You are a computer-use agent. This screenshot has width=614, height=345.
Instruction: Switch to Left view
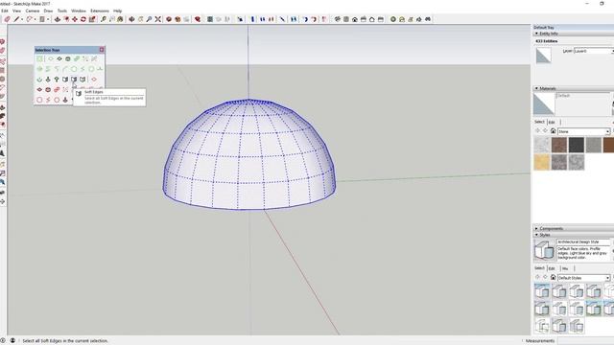(381, 19)
